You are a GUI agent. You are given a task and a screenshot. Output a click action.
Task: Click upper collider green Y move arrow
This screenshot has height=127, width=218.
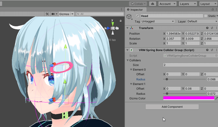coord(65,47)
